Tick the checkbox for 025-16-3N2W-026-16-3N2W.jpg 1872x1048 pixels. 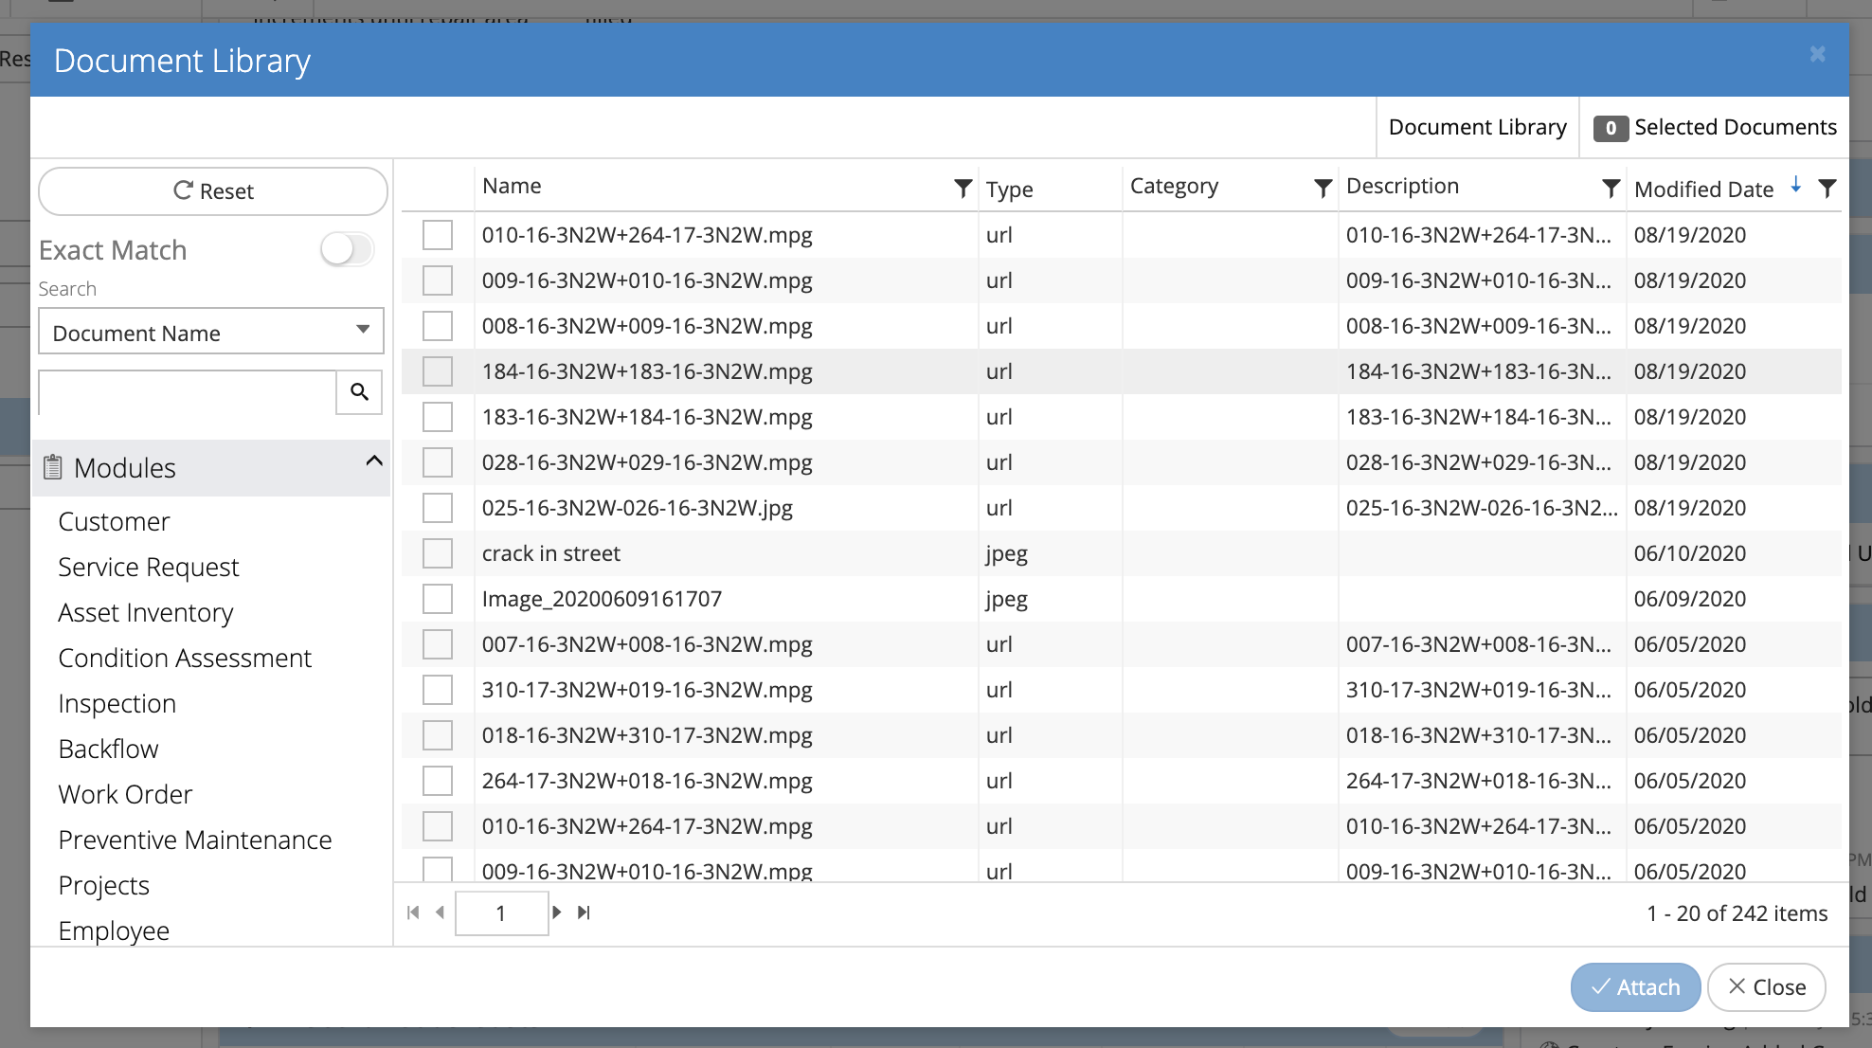pyautogui.click(x=438, y=507)
